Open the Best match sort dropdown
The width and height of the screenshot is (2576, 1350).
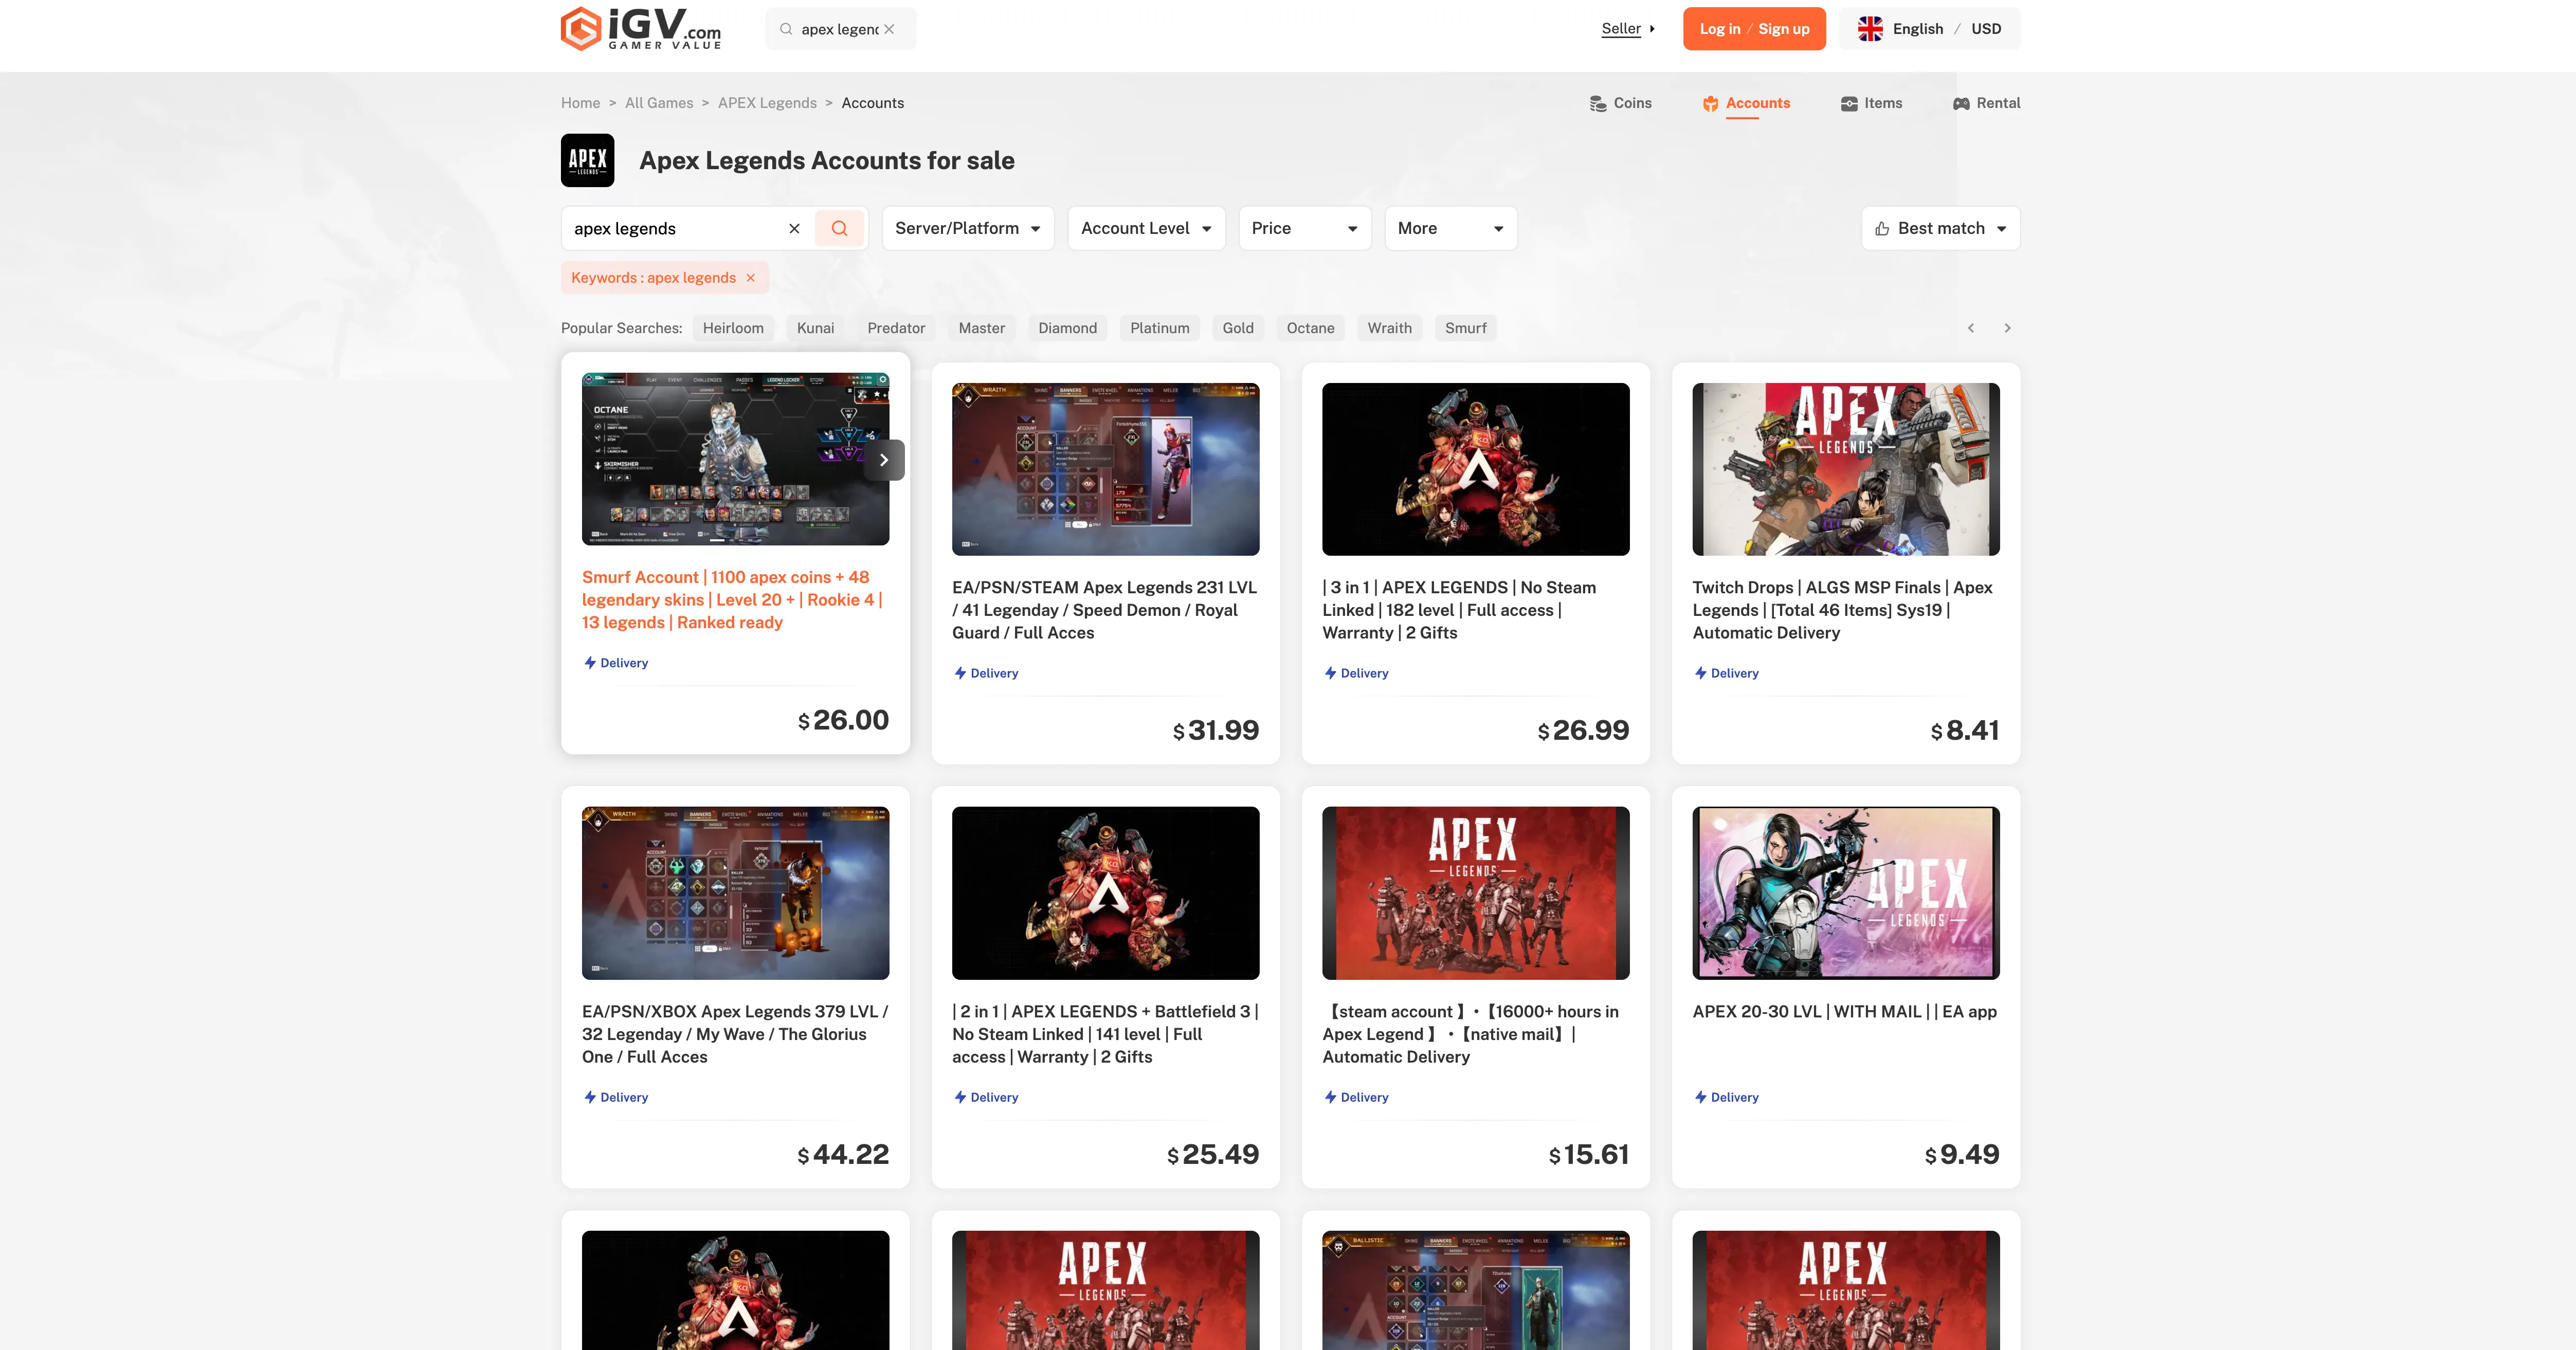1940,229
